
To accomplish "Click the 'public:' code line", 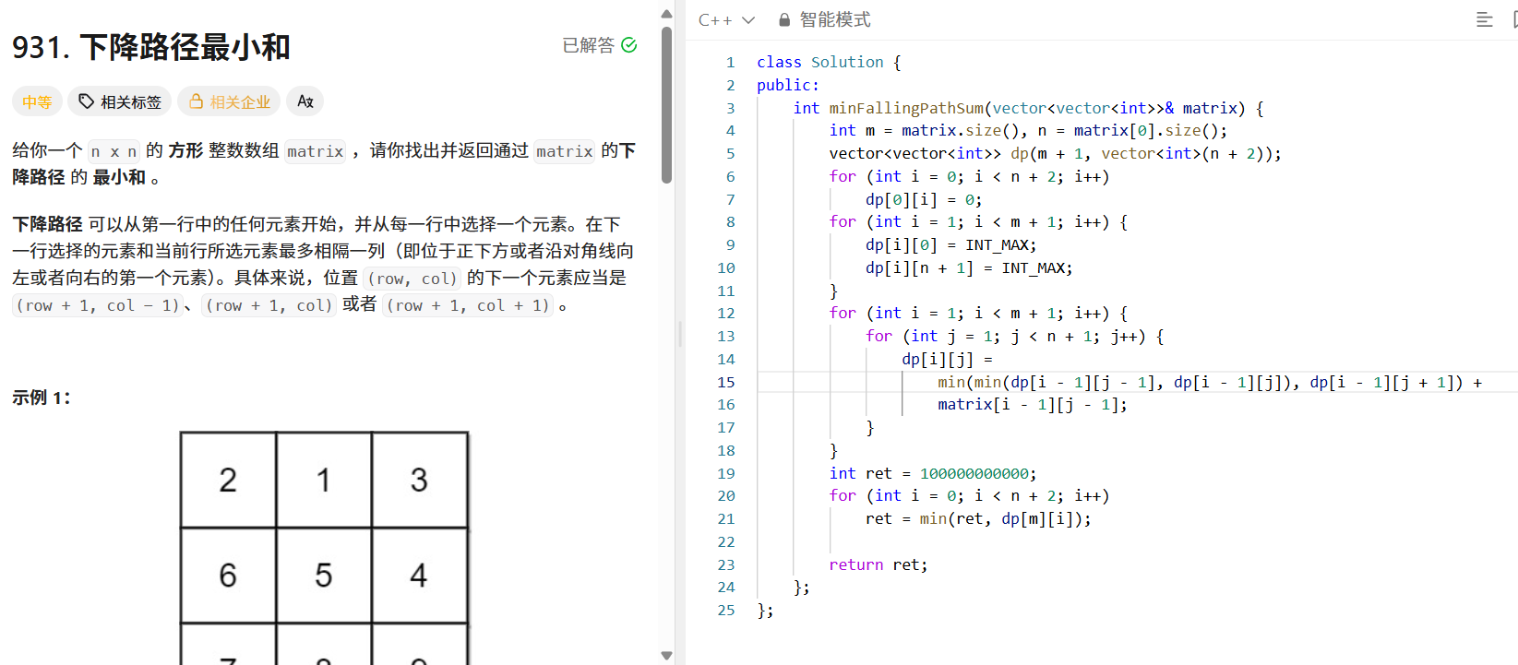I will coord(788,85).
